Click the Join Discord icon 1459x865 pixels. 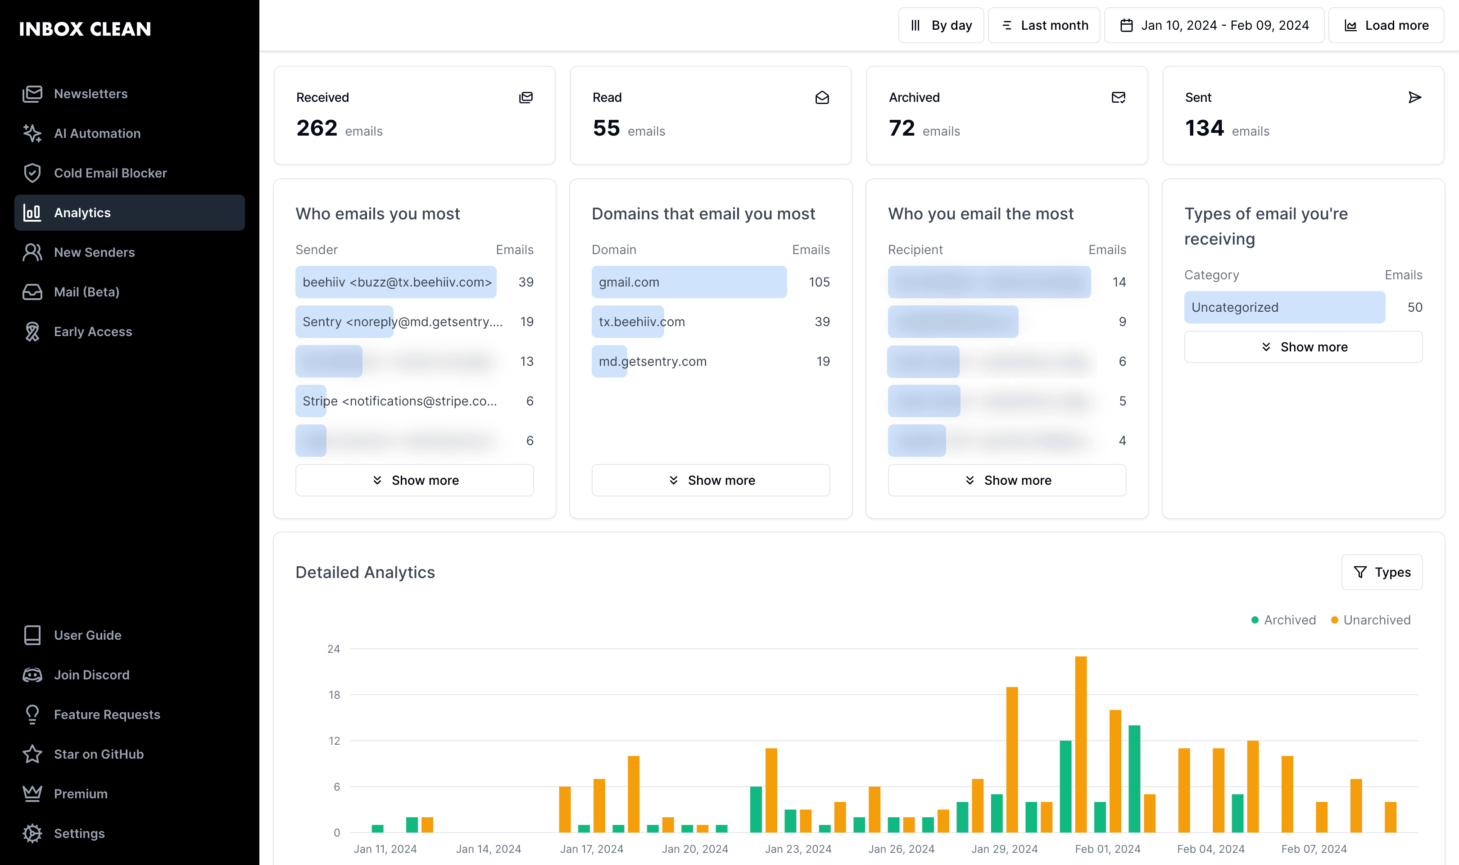[x=32, y=675]
